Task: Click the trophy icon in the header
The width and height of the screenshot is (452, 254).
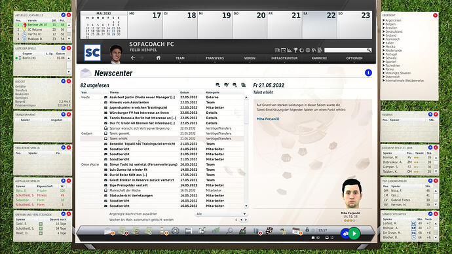Action: click(x=295, y=50)
